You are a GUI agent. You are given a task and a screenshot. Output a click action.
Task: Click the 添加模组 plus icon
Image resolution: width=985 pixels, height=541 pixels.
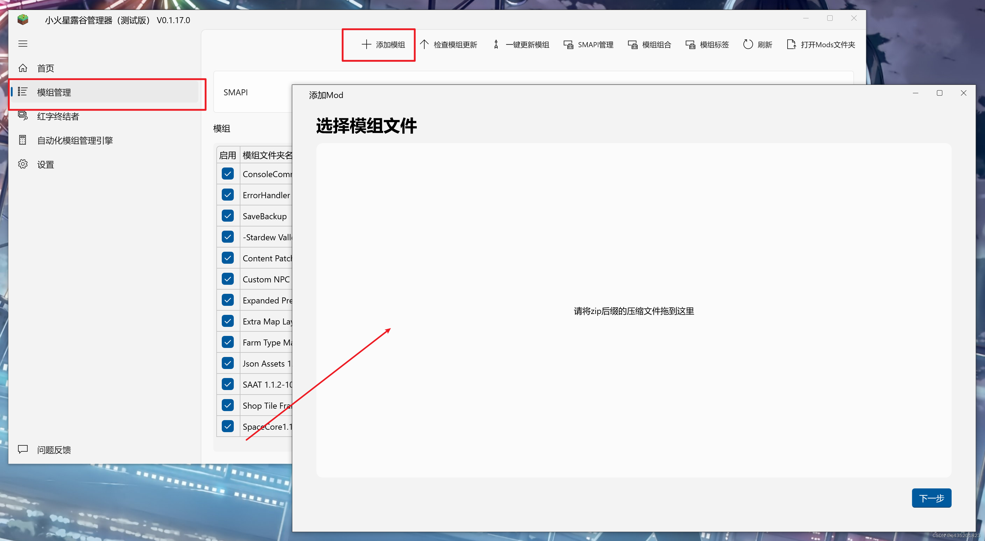pyautogui.click(x=366, y=45)
